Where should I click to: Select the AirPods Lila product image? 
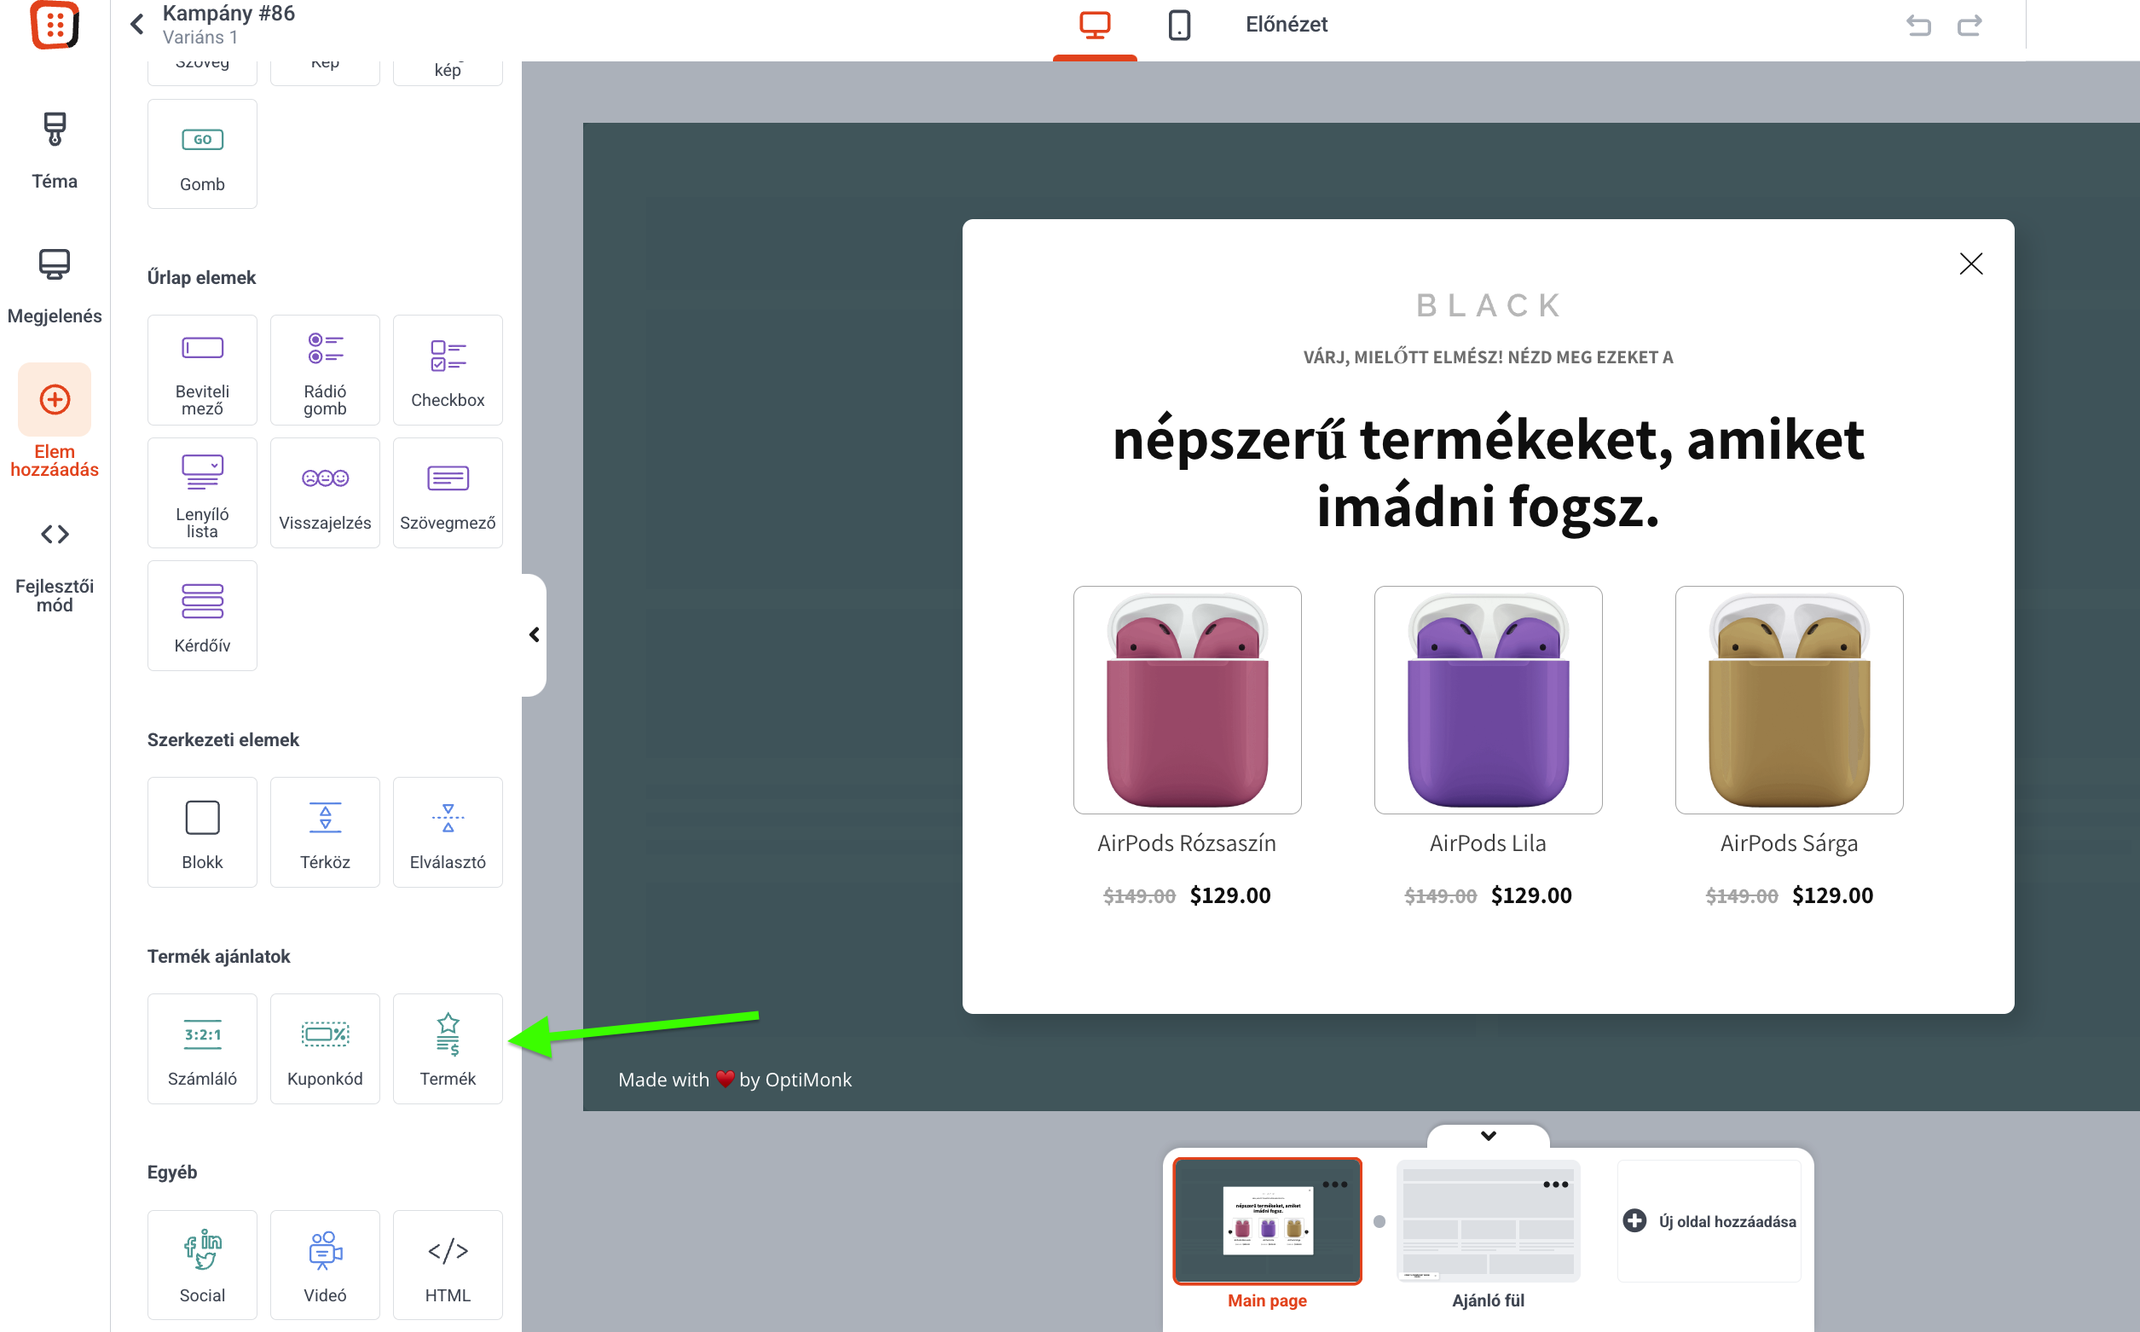1489,699
